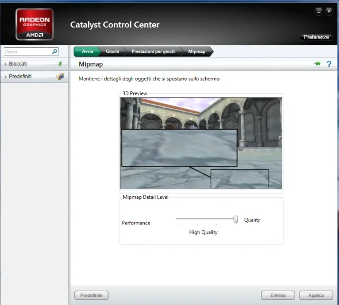339x305 pixels.
Task: Click the 3D Preview image
Action: [201, 143]
